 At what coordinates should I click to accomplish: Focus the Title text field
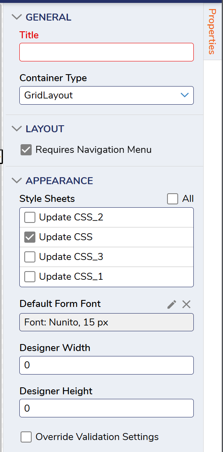107,52
